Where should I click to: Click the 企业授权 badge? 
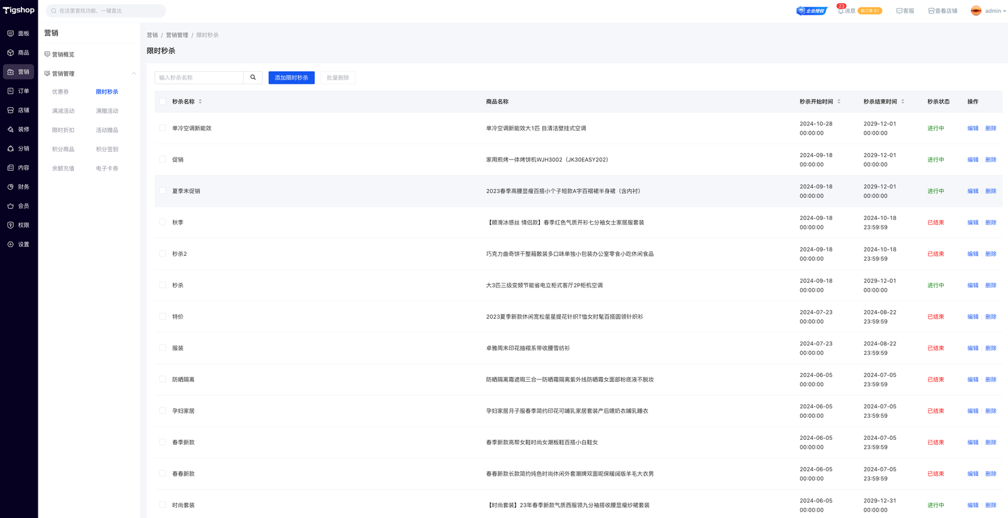tap(811, 11)
